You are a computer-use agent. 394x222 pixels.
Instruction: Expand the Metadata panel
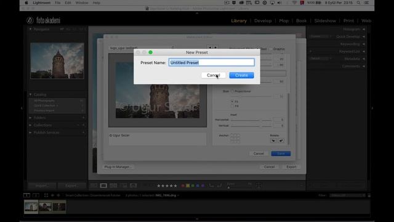[364, 59]
